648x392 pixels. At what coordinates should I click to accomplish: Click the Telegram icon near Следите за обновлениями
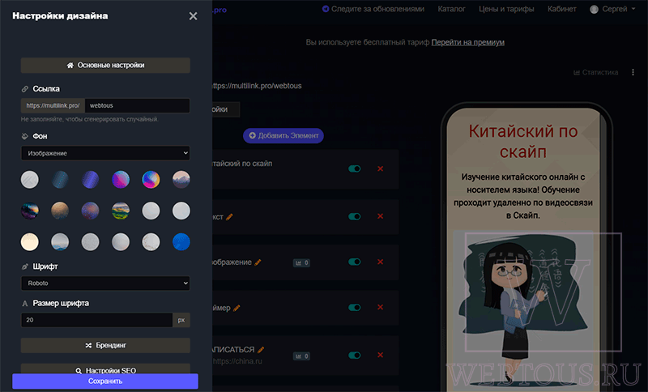tap(326, 9)
